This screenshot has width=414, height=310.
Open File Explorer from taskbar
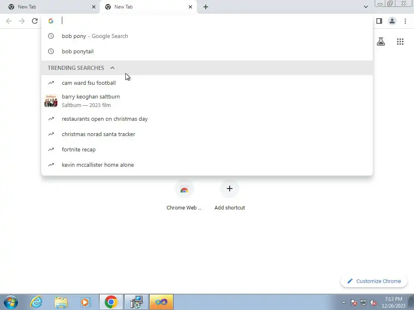61,302
